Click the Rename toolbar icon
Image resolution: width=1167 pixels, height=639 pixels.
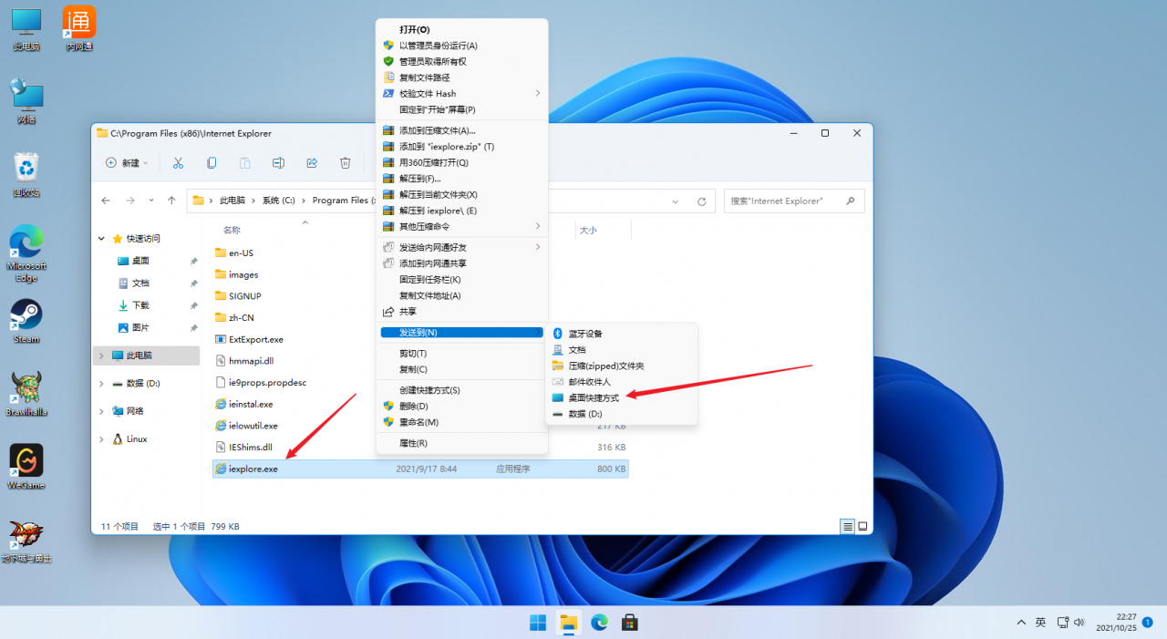[x=278, y=163]
